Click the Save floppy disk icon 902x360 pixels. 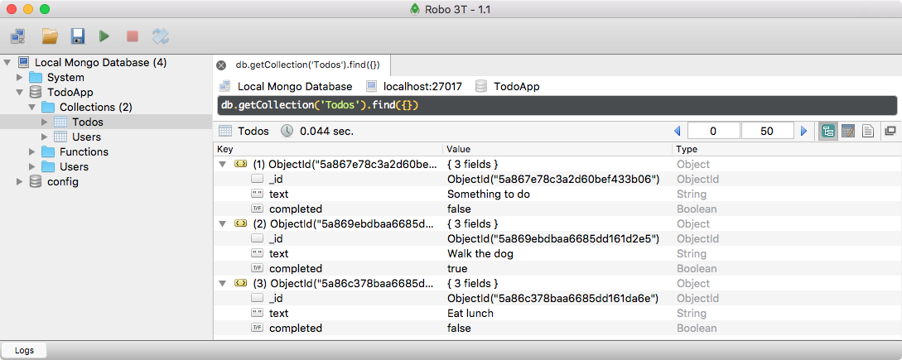pos(77,36)
